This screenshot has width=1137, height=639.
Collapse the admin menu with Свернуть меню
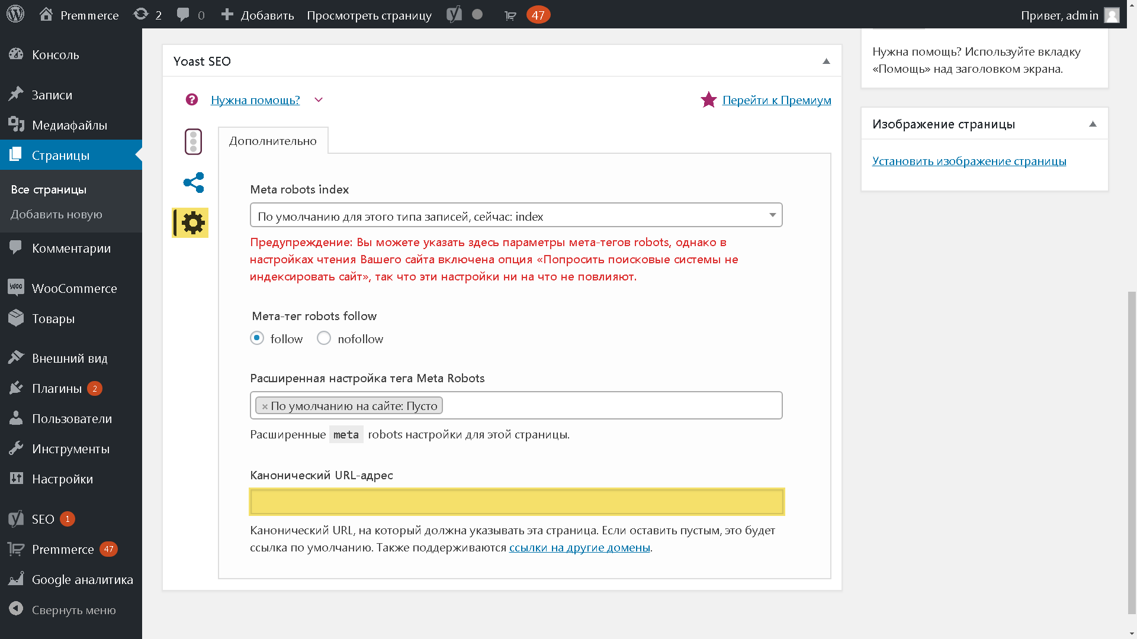(x=71, y=609)
